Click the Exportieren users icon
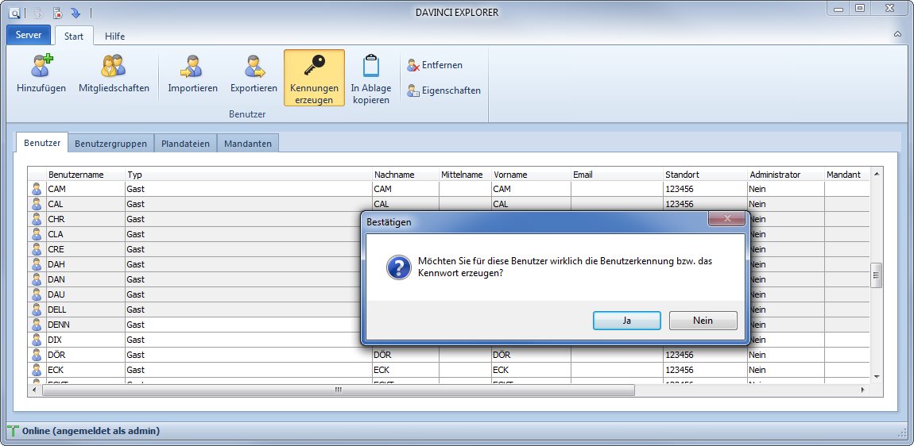This screenshot has width=914, height=446. 254,67
